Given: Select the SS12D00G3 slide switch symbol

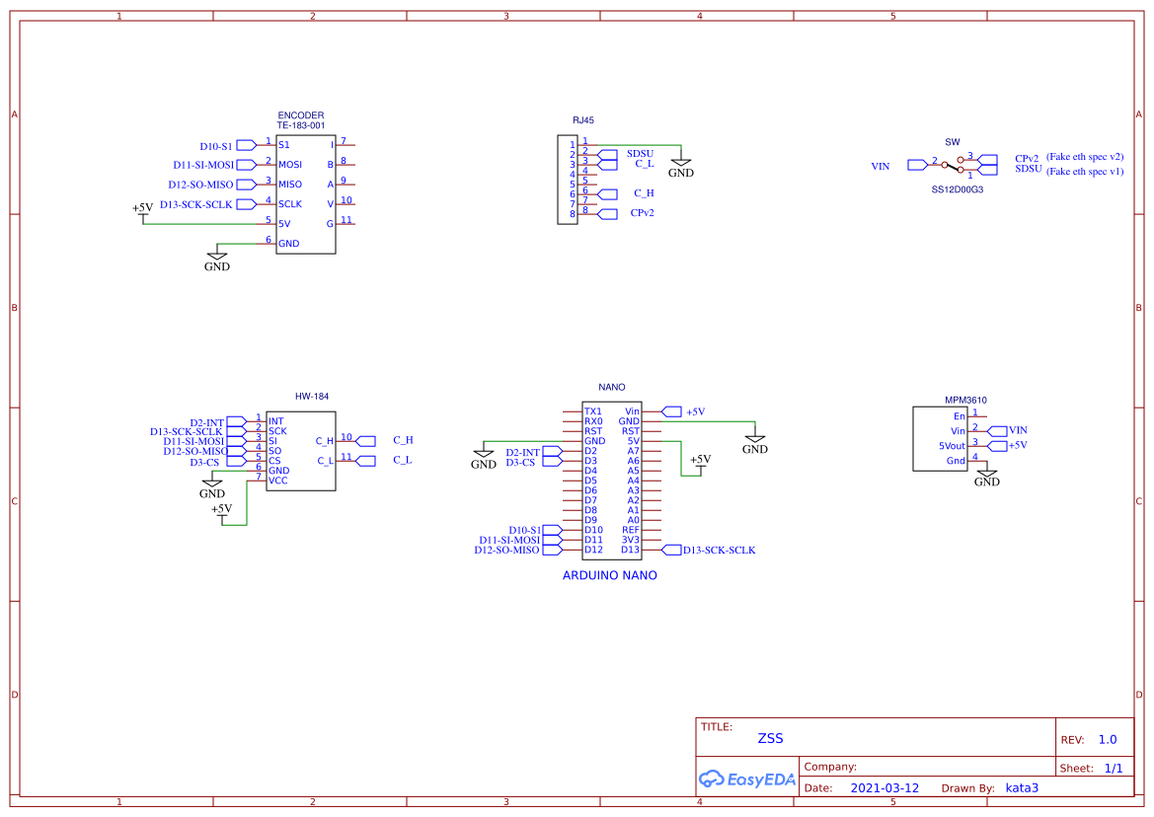Looking at the screenshot, I should point(955,166).
